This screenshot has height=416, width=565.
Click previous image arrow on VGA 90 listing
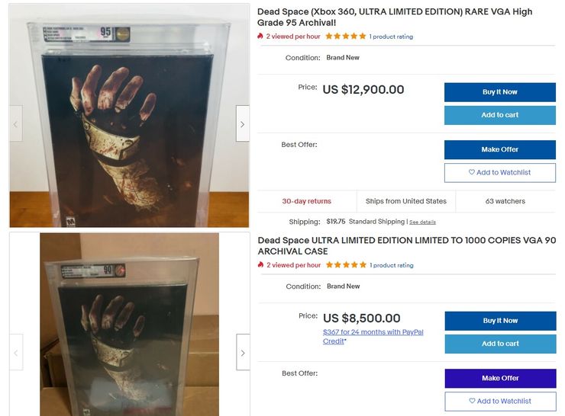click(x=15, y=352)
